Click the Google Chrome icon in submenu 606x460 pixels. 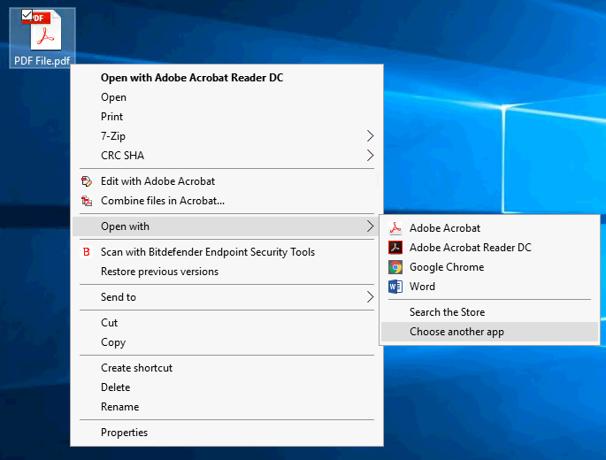pos(395,267)
